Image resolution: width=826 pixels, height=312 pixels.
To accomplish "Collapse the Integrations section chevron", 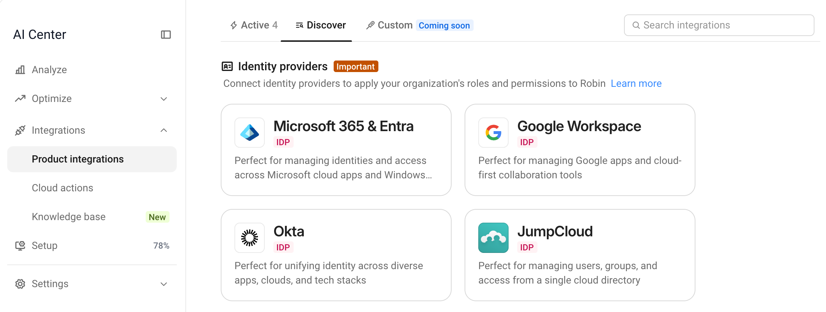I will [x=164, y=130].
